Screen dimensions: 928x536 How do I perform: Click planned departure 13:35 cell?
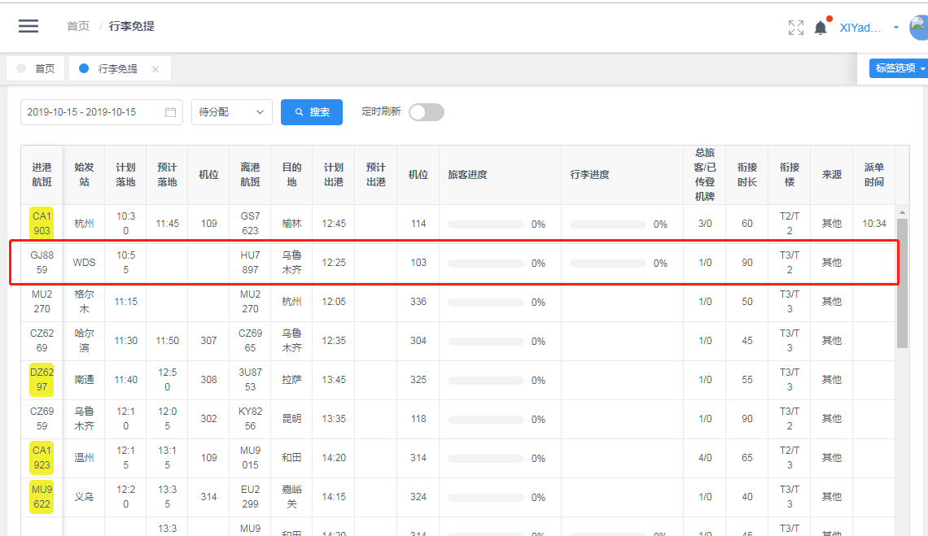[334, 419]
